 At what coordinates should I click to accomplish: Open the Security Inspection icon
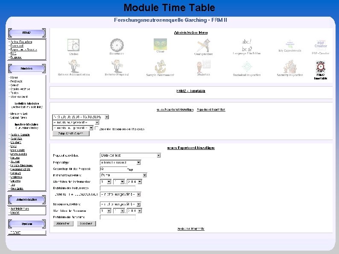pos(290,66)
